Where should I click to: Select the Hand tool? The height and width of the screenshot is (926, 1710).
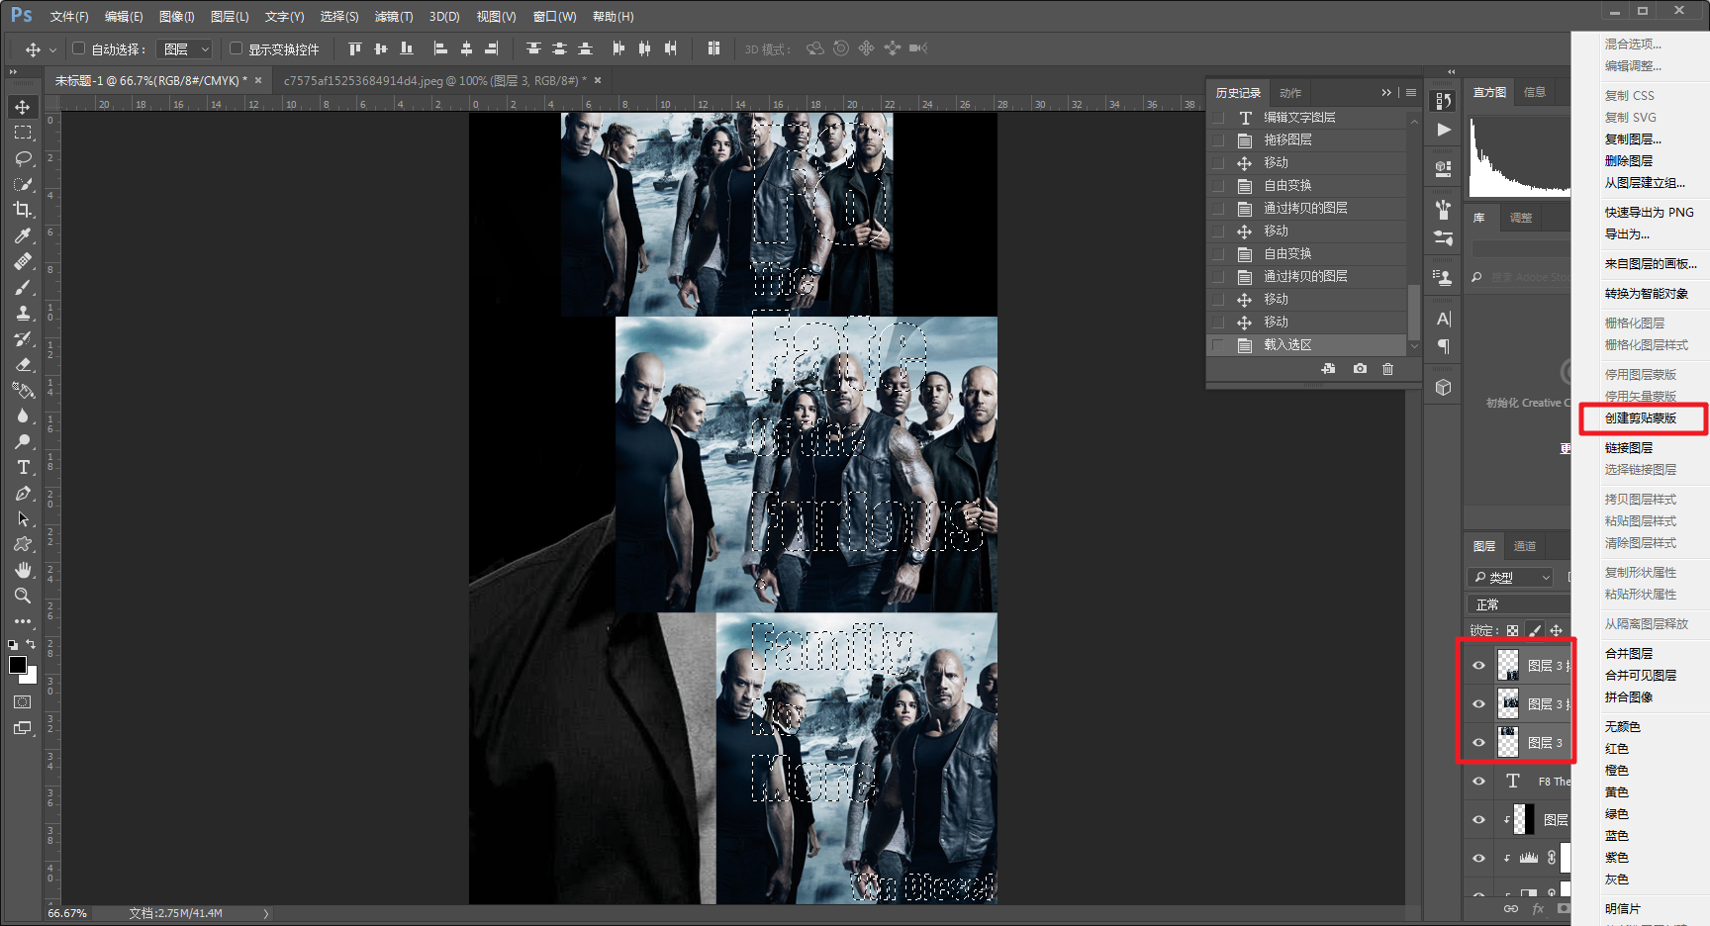tap(22, 570)
